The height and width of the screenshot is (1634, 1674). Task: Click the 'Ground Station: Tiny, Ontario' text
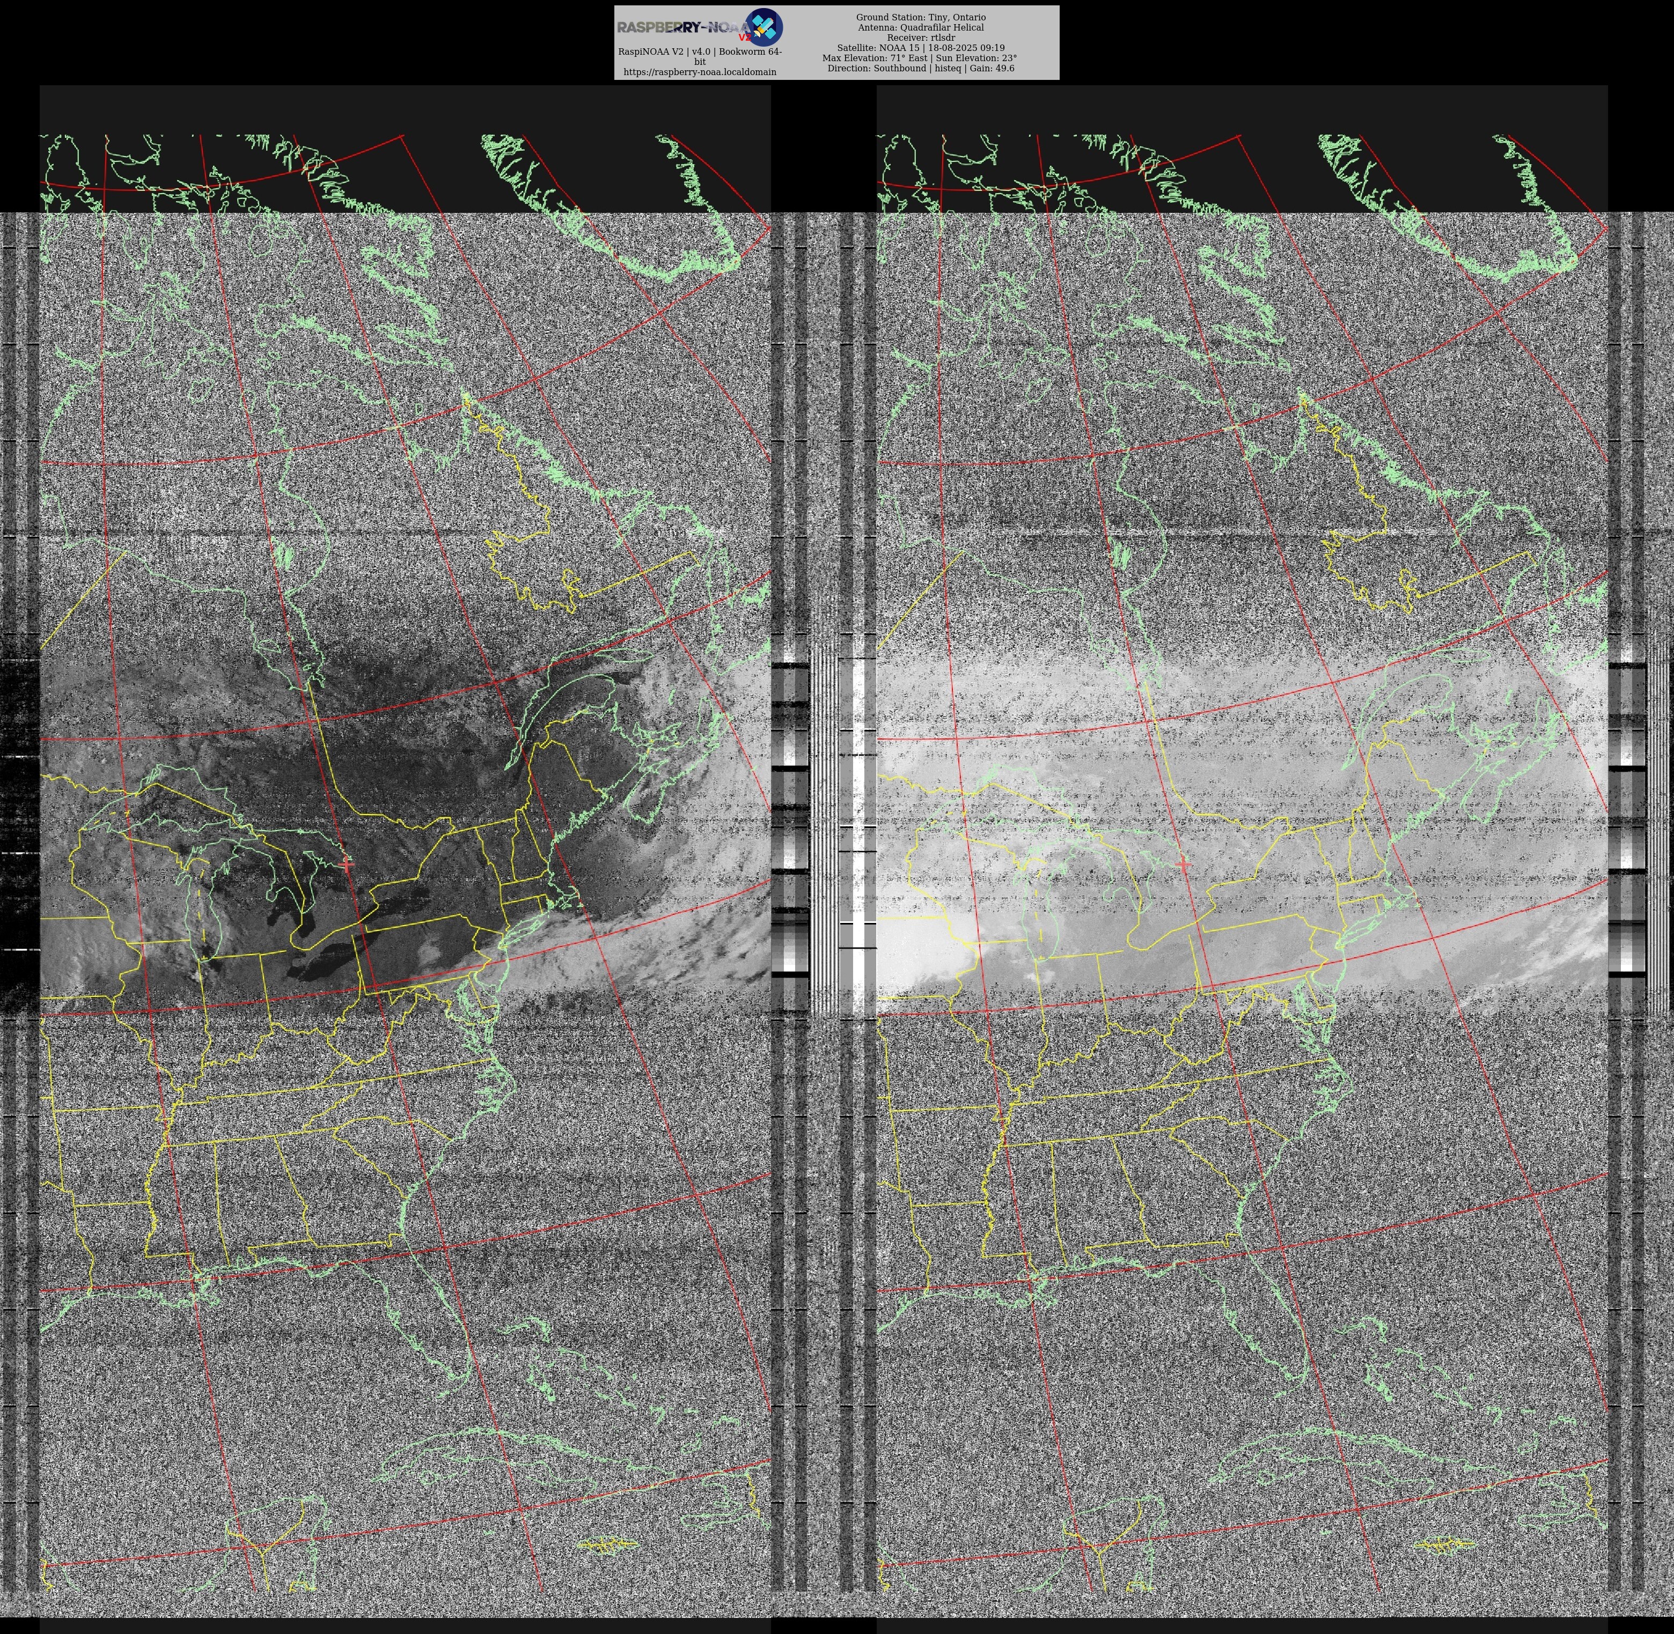point(920,17)
